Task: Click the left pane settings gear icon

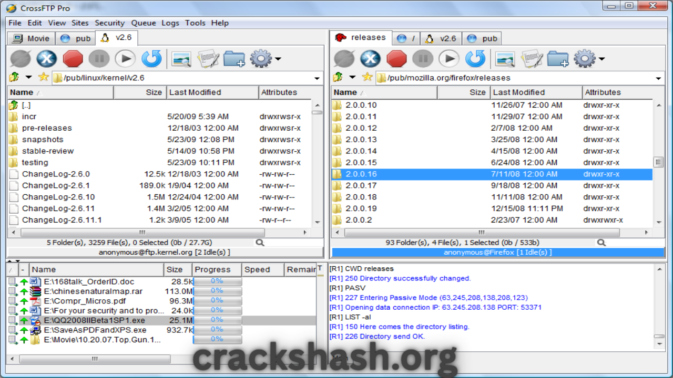Action: click(261, 59)
